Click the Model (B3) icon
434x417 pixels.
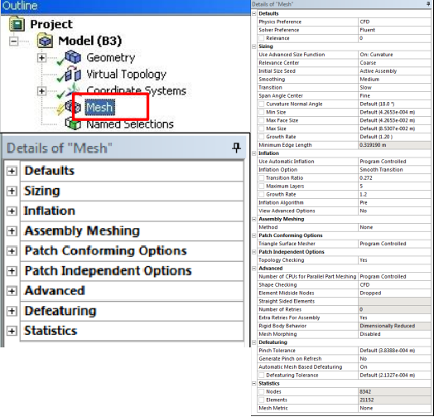coord(45,41)
